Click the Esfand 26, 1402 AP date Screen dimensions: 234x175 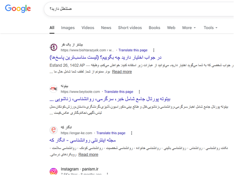(x=67, y=65)
